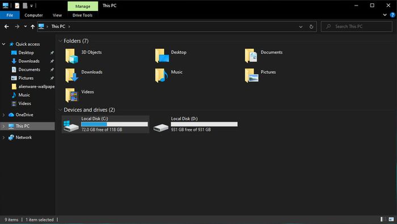Select Network in navigation pane
397x224 pixels.
click(x=24, y=137)
